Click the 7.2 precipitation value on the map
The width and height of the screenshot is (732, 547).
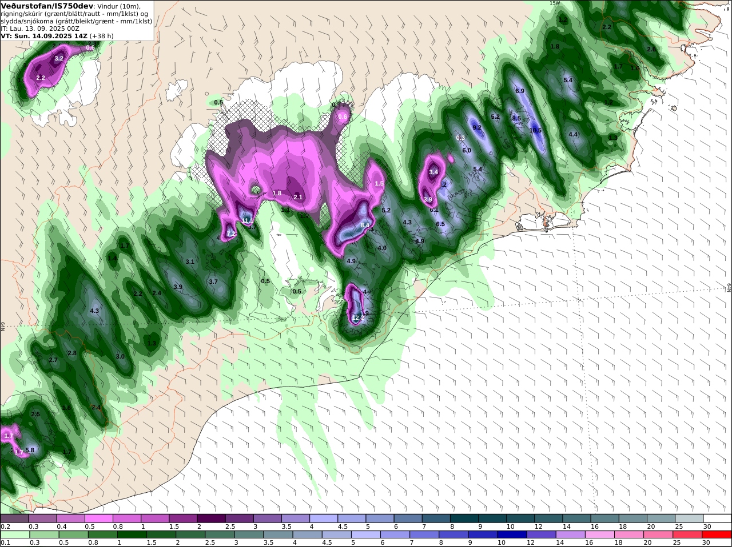tap(231, 234)
